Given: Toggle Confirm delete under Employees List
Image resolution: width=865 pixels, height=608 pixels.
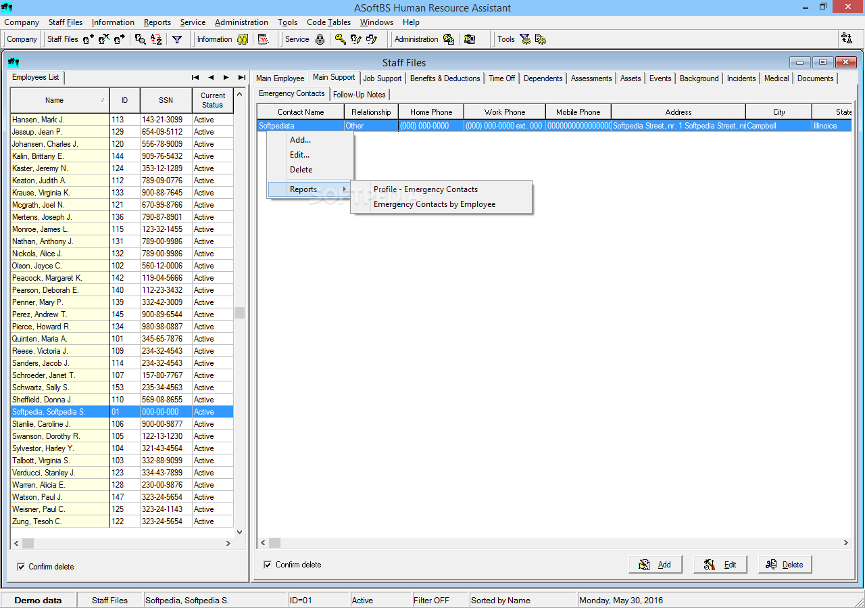Looking at the screenshot, I should tap(21, 567).
